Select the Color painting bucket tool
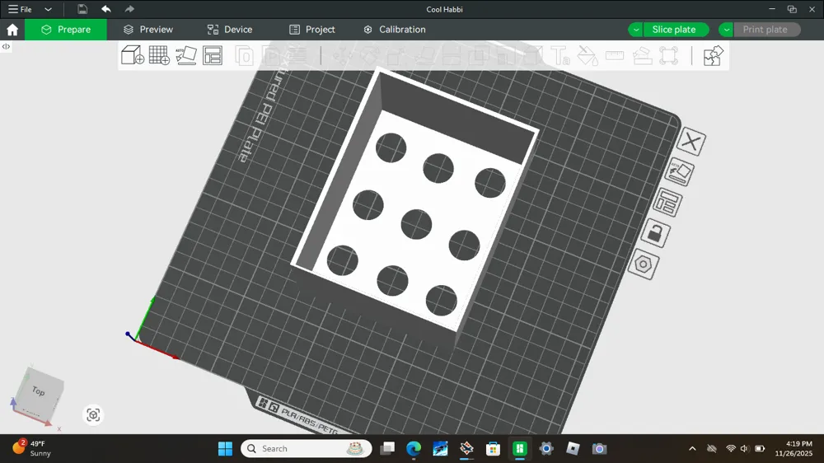 click(588, 56)
